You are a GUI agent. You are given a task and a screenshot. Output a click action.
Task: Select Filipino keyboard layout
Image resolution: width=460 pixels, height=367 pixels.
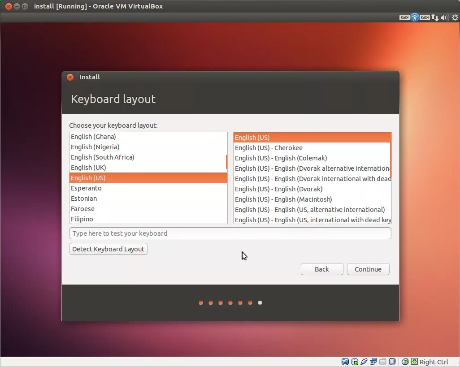coord(148,219)
